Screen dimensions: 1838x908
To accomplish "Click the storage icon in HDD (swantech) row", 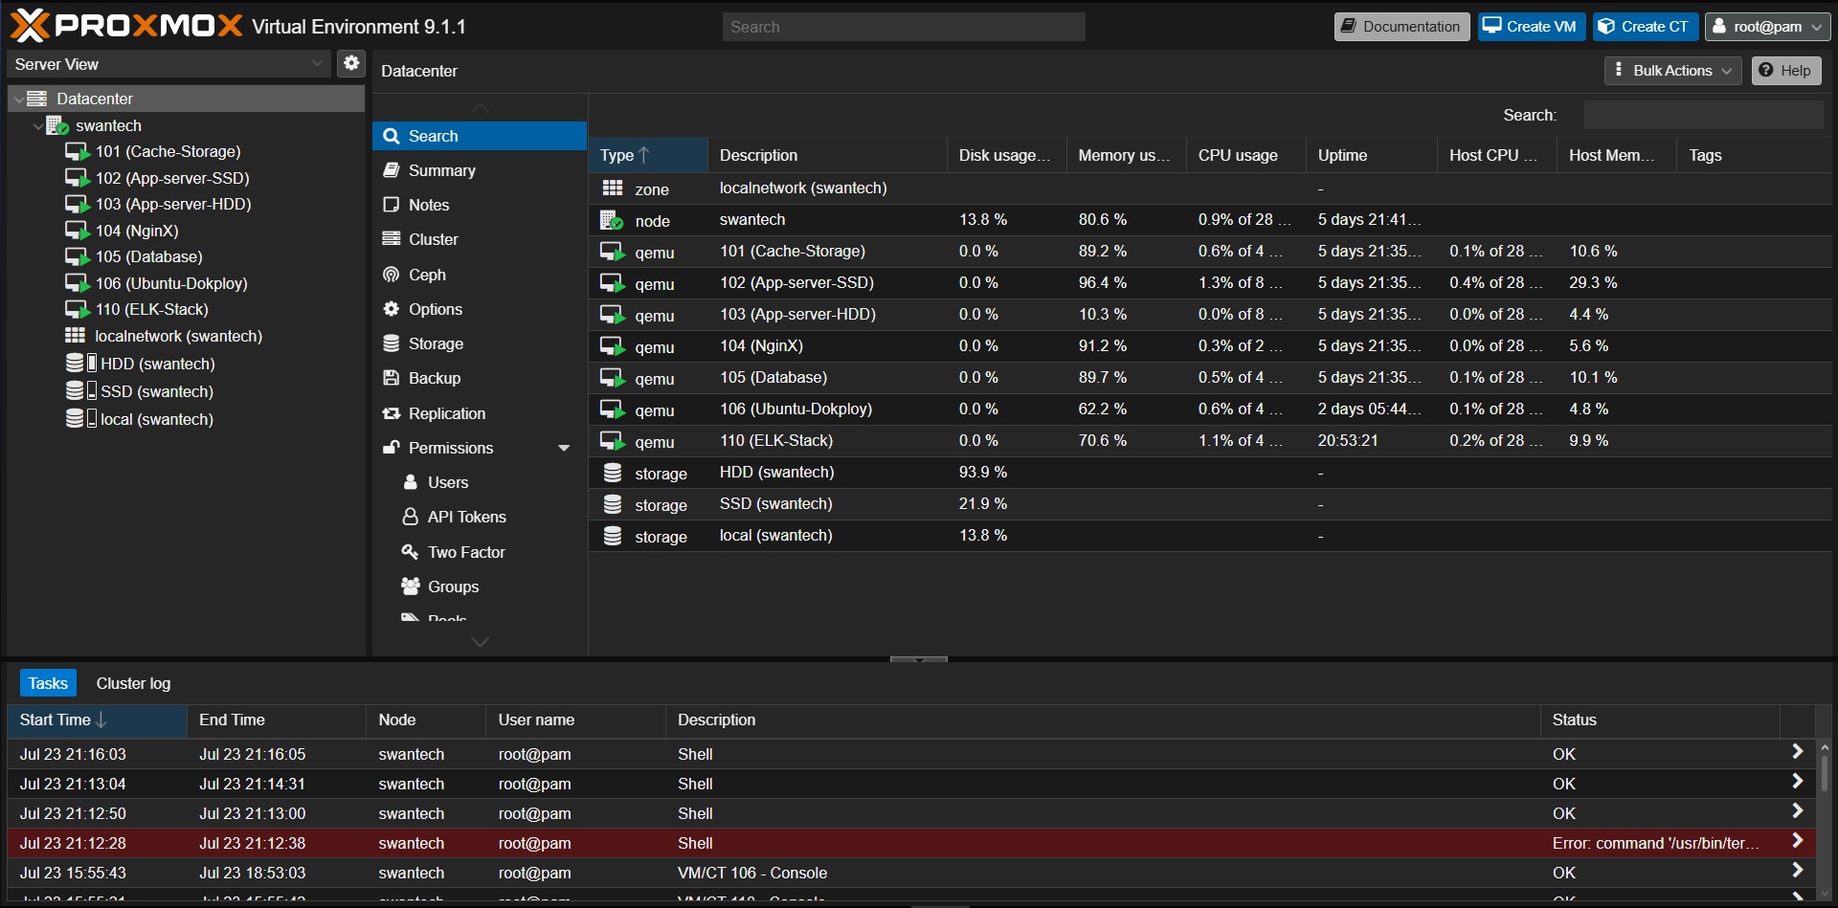I will point(613,473).
